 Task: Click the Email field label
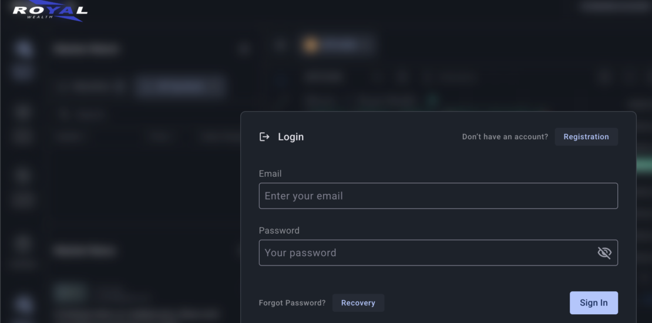click(x=270, y=174)
